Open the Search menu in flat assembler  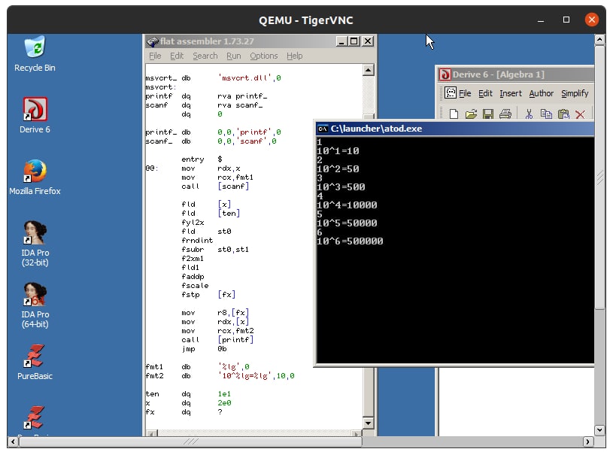(205, 56)
